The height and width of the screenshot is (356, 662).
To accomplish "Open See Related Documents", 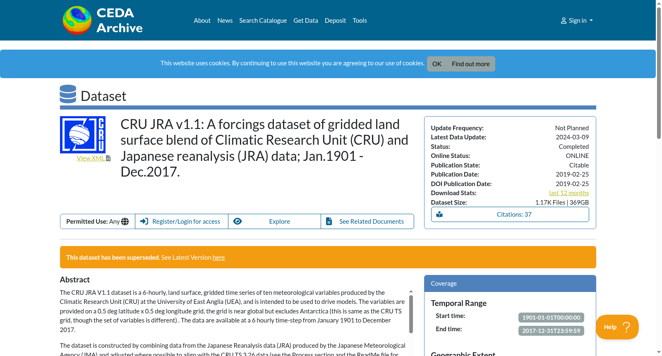I will click(x=367, y=222).
